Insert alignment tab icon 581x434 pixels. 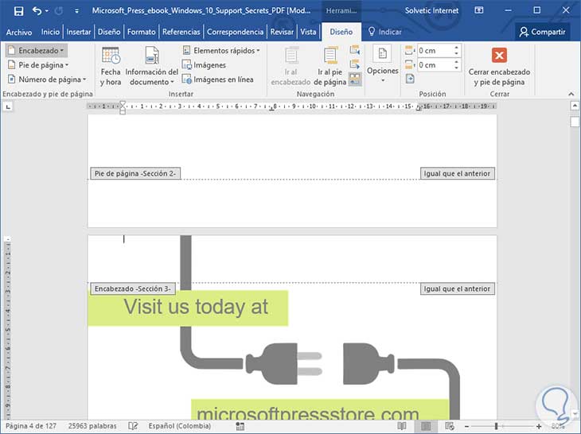coord(410,79)
